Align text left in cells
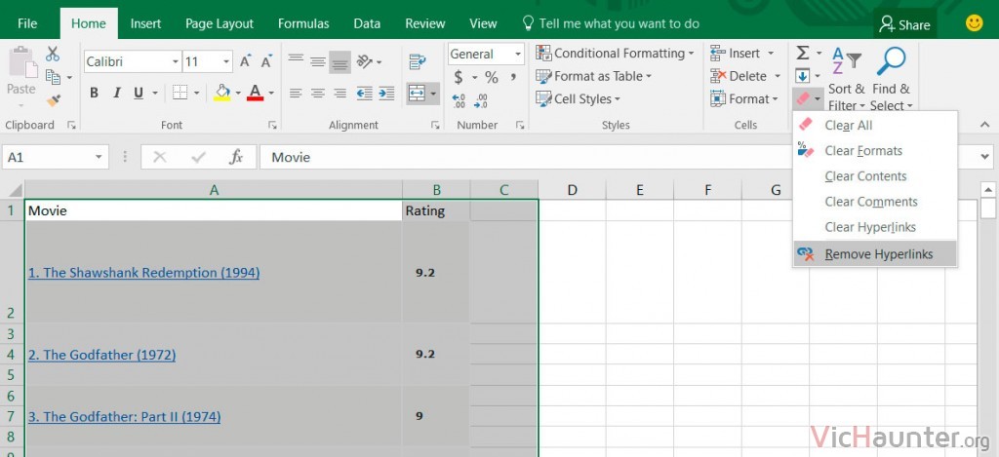Viewport: 999px width, 457px height. 295,93
